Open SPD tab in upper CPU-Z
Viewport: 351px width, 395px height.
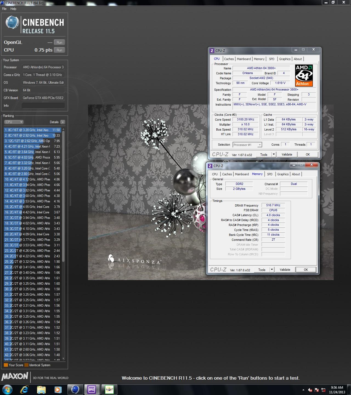(272, 59)
